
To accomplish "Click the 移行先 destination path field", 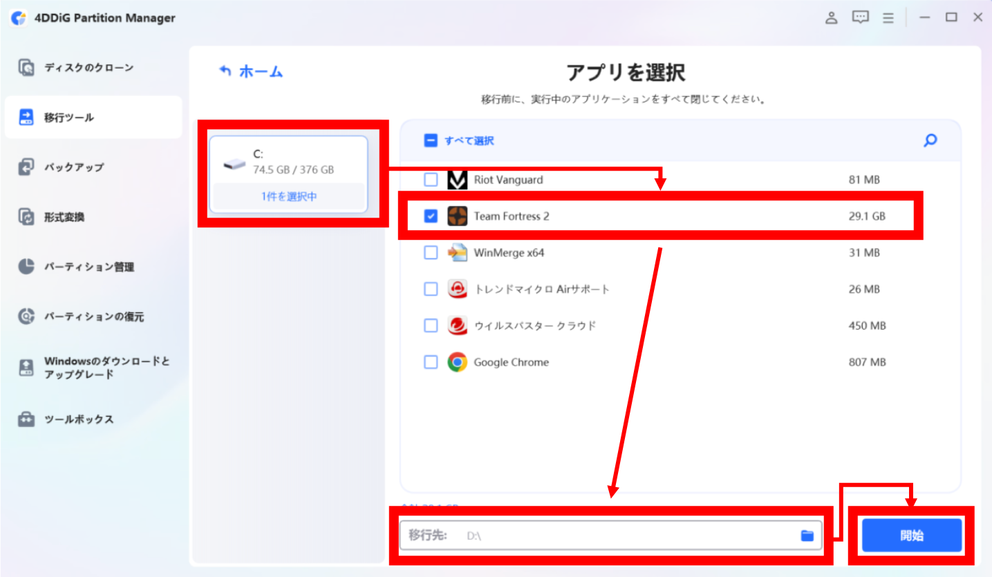I will pyautogui.click(x=612, y=536).
